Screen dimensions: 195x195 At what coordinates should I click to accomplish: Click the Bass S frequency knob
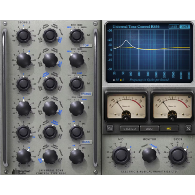(77, 157)
